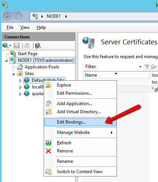158x182 pixels.
Task: Click the Sites folder icon
Action: pos(20,74)
